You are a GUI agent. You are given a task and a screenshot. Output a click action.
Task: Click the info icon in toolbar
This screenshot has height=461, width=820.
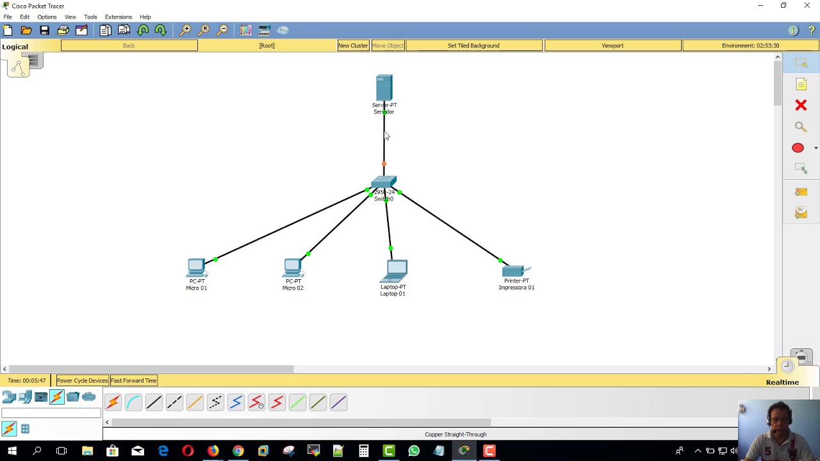(x=793, y=30)
